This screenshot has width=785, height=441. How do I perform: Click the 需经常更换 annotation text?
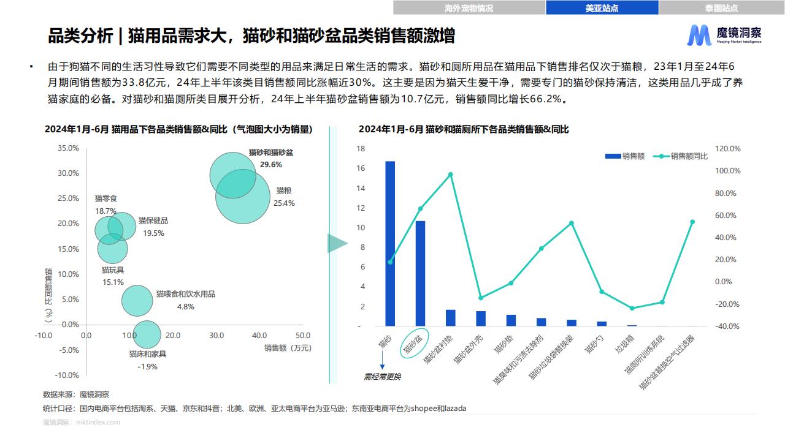coord(382,377)
